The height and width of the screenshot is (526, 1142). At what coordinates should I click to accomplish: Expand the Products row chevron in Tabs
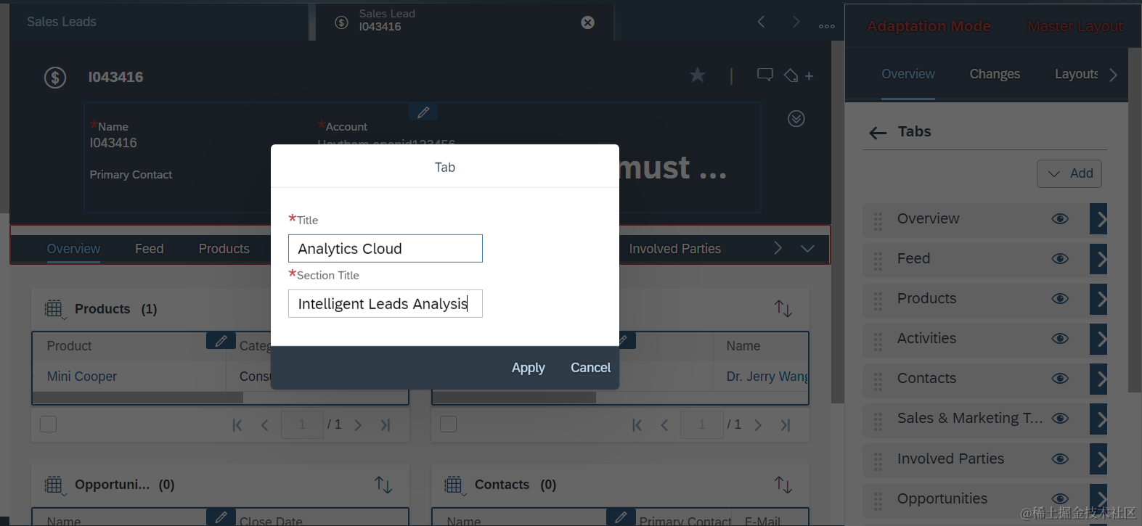tap(1098, 298)
